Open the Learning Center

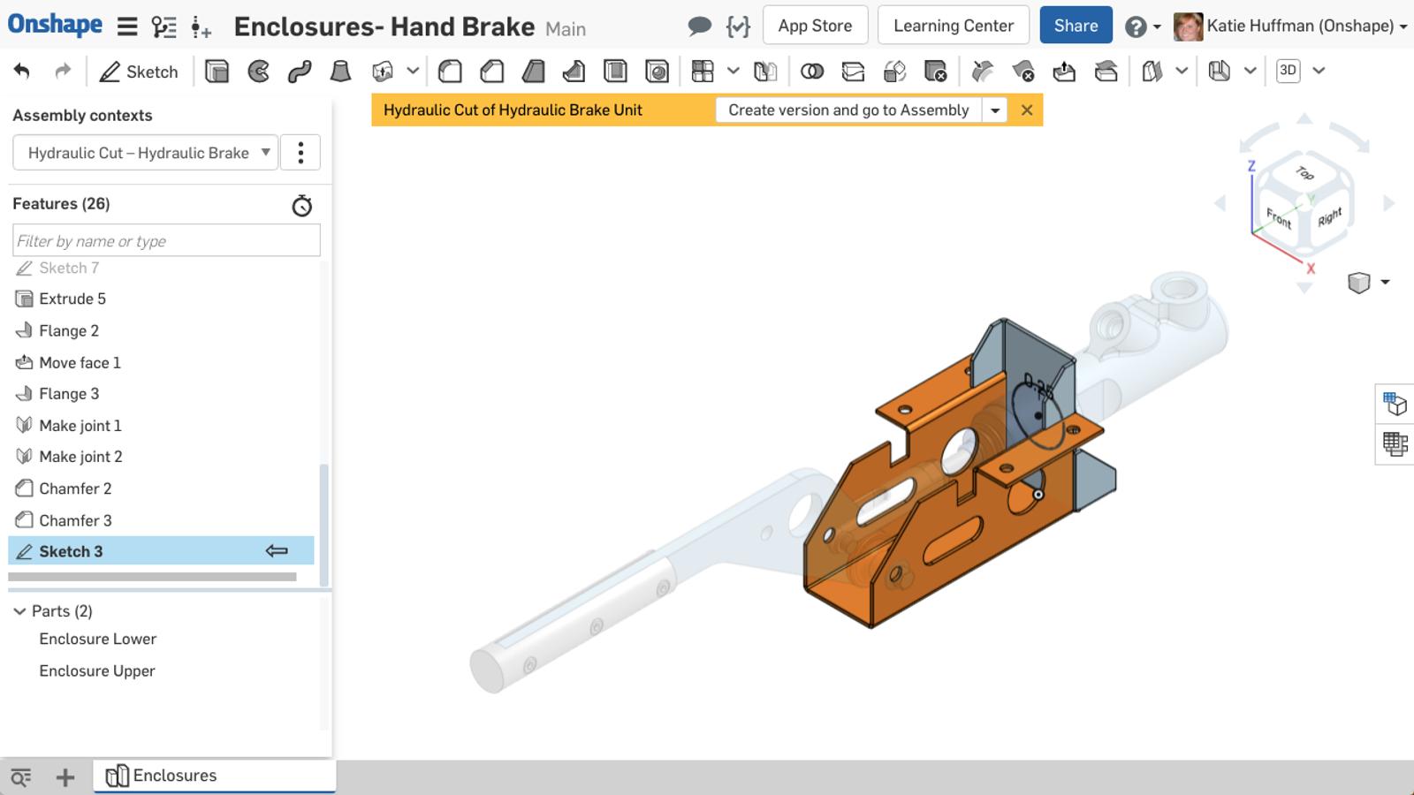coord(953,26)
